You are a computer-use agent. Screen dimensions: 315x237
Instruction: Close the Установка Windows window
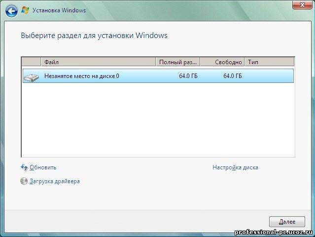pos(302,5)
